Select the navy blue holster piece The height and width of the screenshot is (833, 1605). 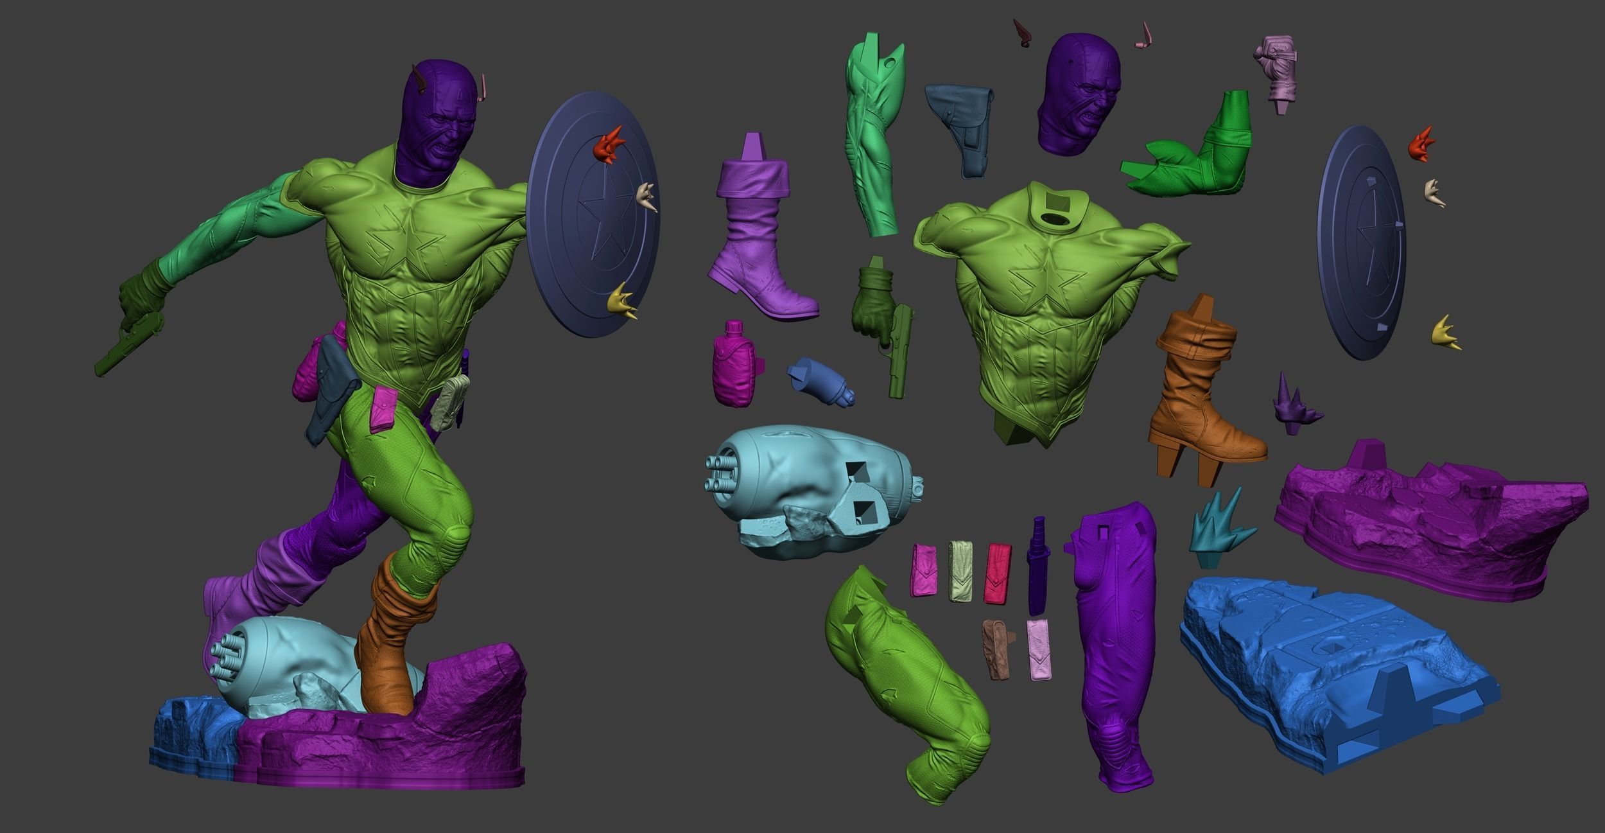click(960, 128)
